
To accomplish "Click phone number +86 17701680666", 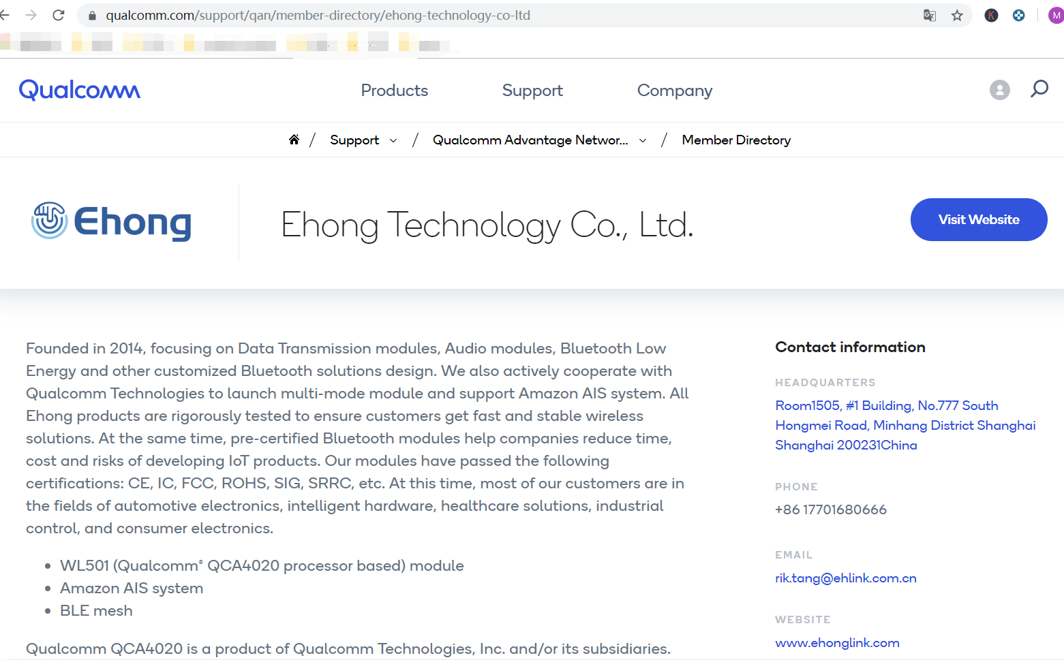I will point(831,509).
